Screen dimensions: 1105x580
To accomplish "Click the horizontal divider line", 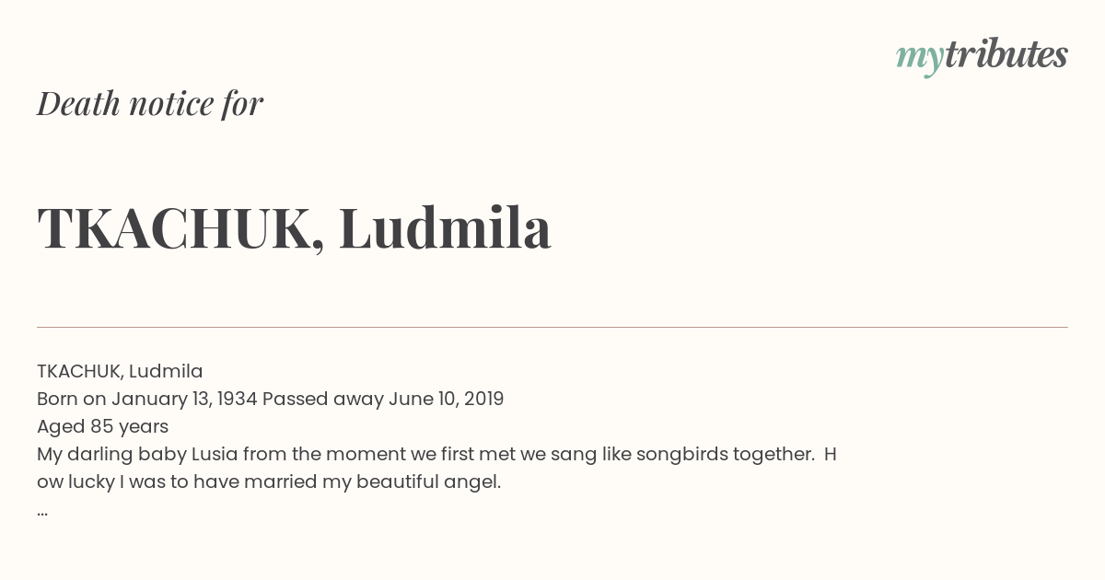I will point(552,327).
